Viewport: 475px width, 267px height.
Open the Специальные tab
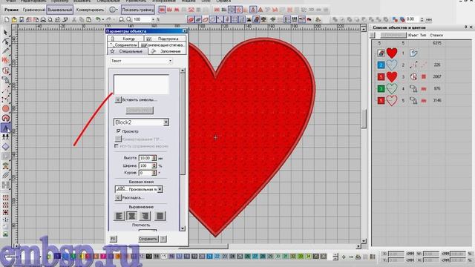(x=128, y=51)
